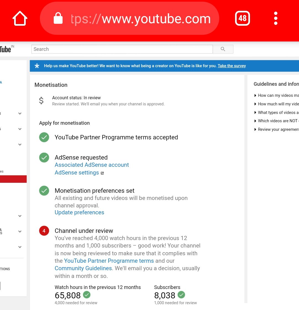299x310 pixels.
Task: Open the 48 tabs switcher
Action: pos(243,18)
